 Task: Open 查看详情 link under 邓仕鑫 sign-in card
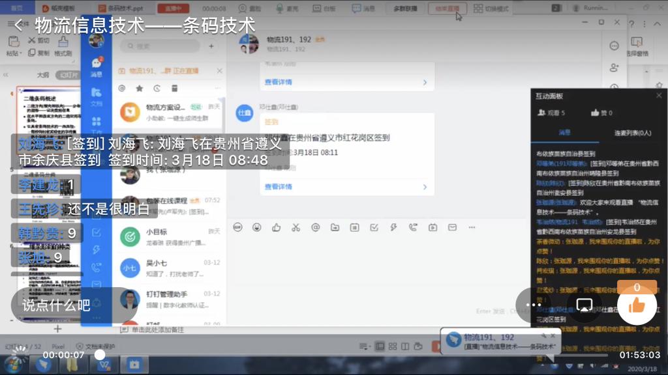[x=279, y=187]
